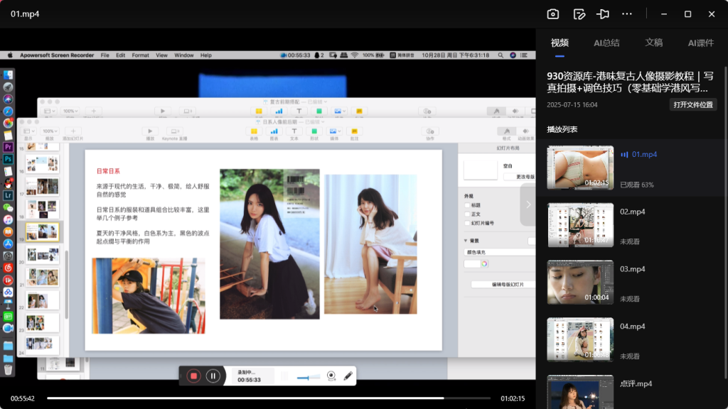
Task: Select the pencil annotation tool on recorder
Action: [348, 376]
